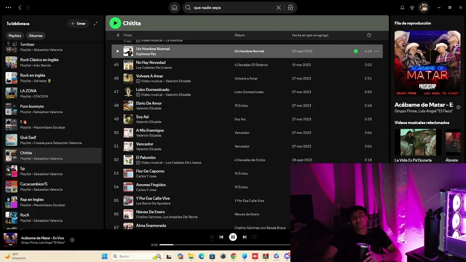This screenshot has width=466, height=262.
Task: Open the 'Un Hombre Normal' album link
Action: 249,51
